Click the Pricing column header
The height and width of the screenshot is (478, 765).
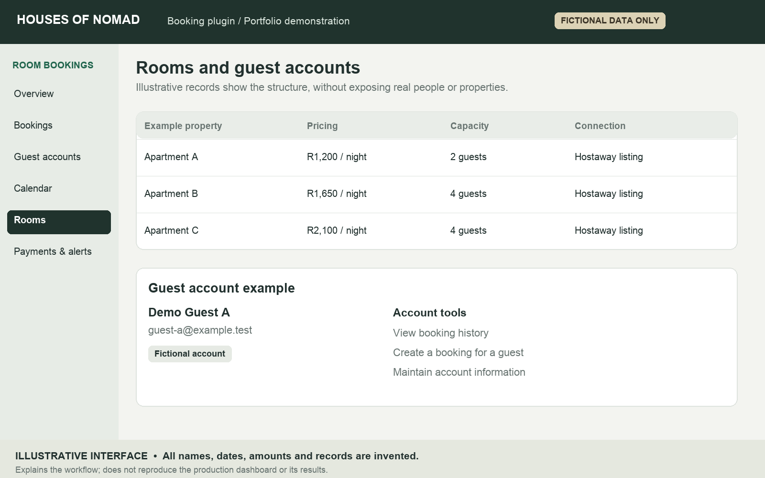point(322,126)
